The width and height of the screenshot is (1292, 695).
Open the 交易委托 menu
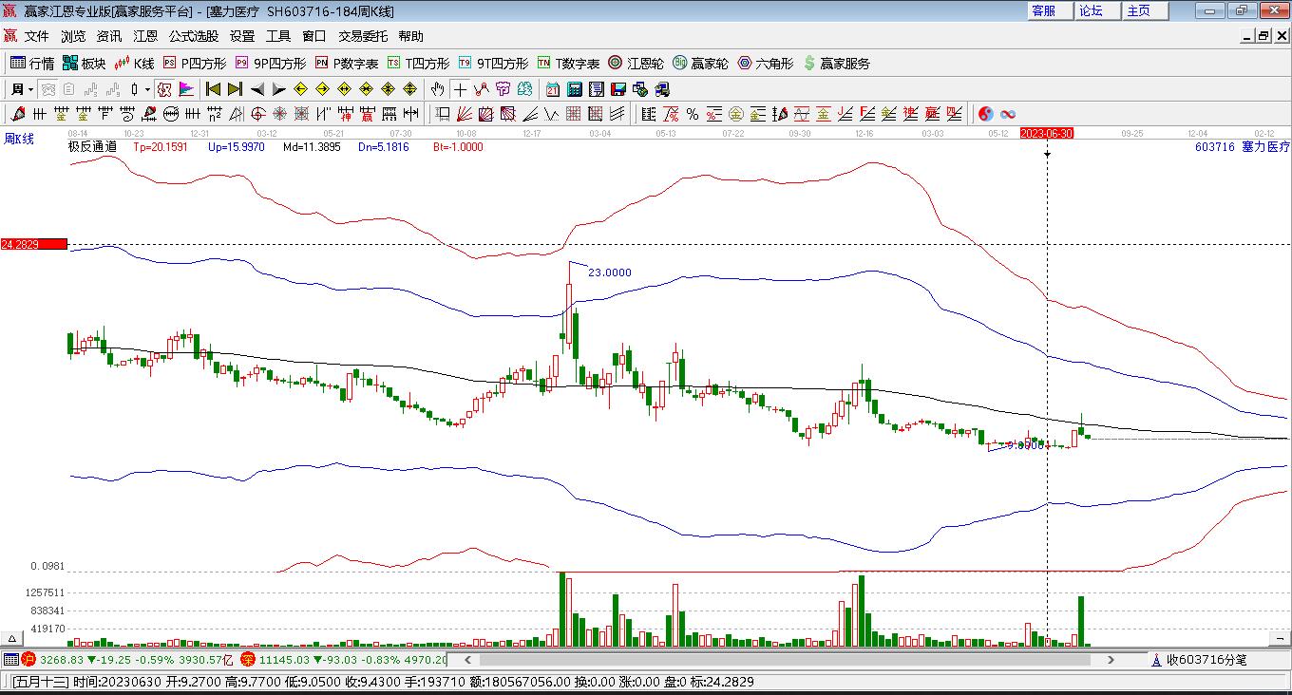pos(363,36)
